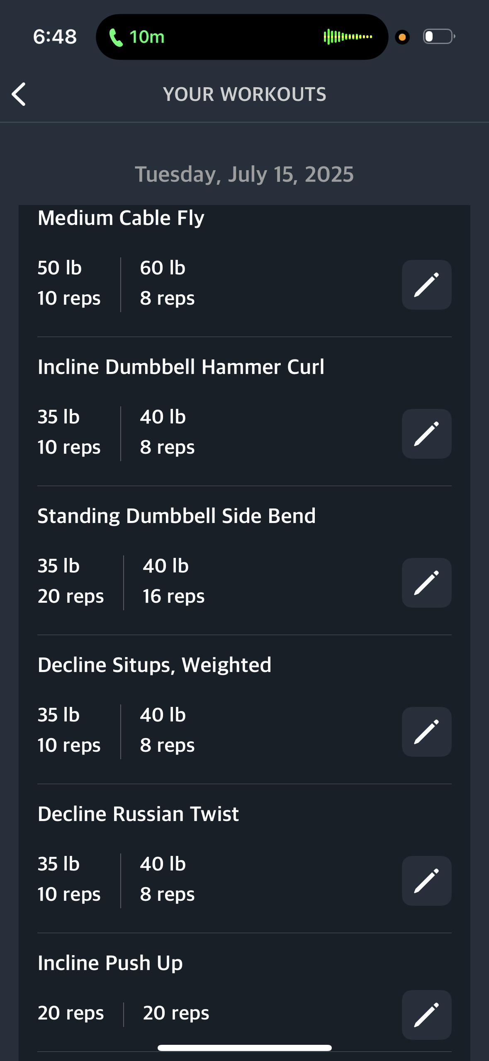Edit the Incline Push Up entry

pyautogui.click(x=426, y=1015)
